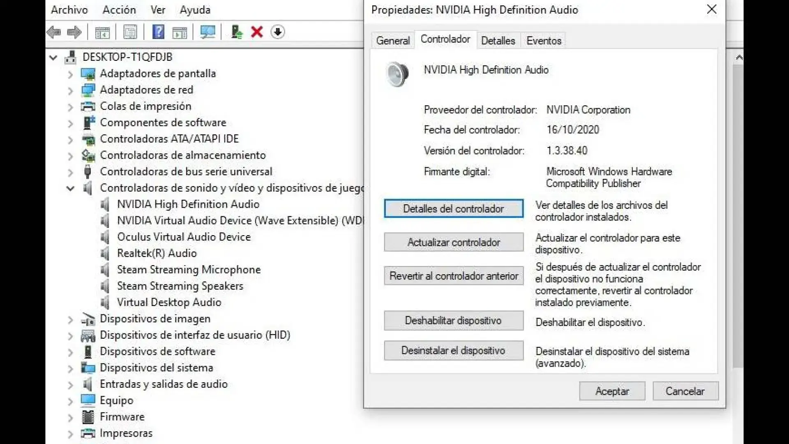This screenshot has width=789, height=444.
Task: Click the Aceptar button
Action: pos(612,391)
